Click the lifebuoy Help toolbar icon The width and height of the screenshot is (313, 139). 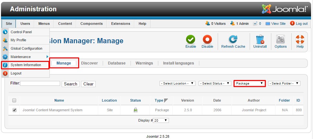point(300,39)
